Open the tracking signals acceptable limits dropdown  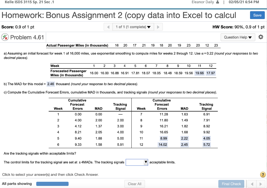(x=137, y=162)
